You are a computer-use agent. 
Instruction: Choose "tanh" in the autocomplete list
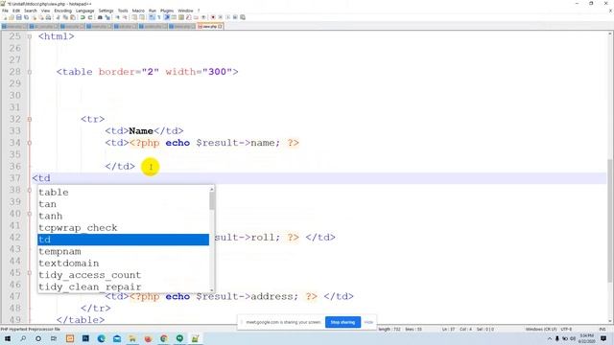[123, 216]
